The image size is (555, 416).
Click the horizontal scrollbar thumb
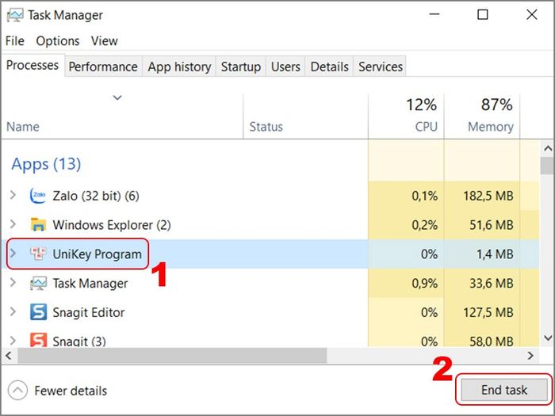(x=172, y=355)
